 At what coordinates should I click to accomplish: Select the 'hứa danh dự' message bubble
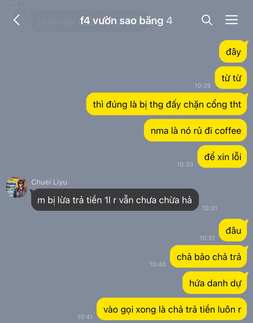point(215,283)
